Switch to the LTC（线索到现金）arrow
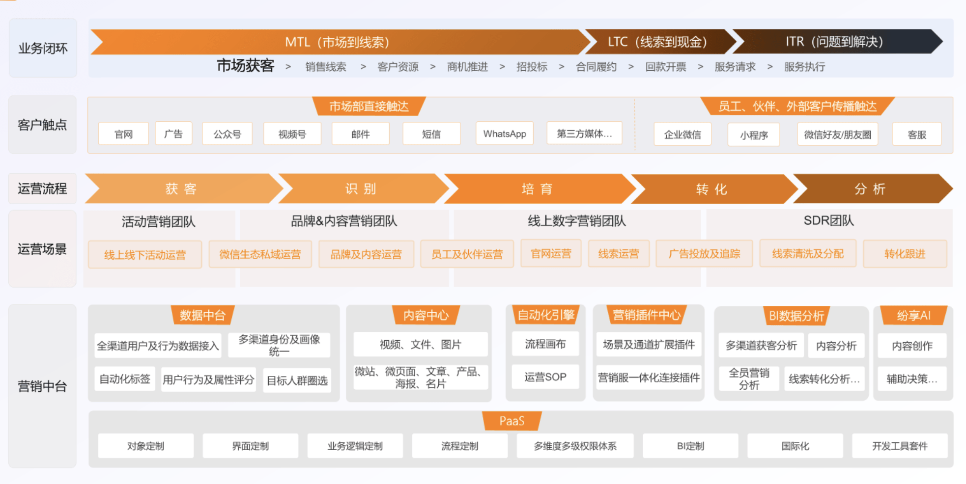 coord(657,42)
